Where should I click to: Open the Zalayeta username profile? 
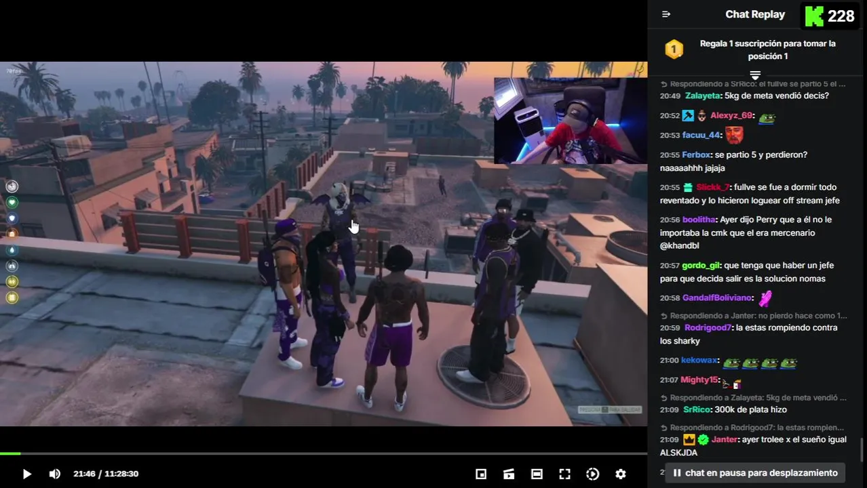click(x=703, y=96)
